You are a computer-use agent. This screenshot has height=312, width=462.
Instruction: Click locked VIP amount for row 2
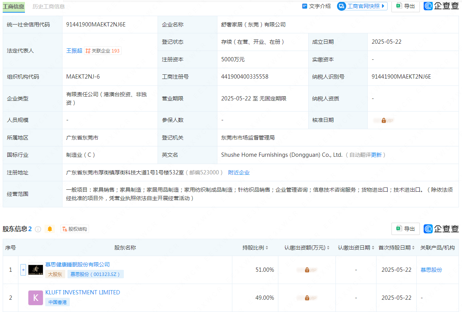307,298
